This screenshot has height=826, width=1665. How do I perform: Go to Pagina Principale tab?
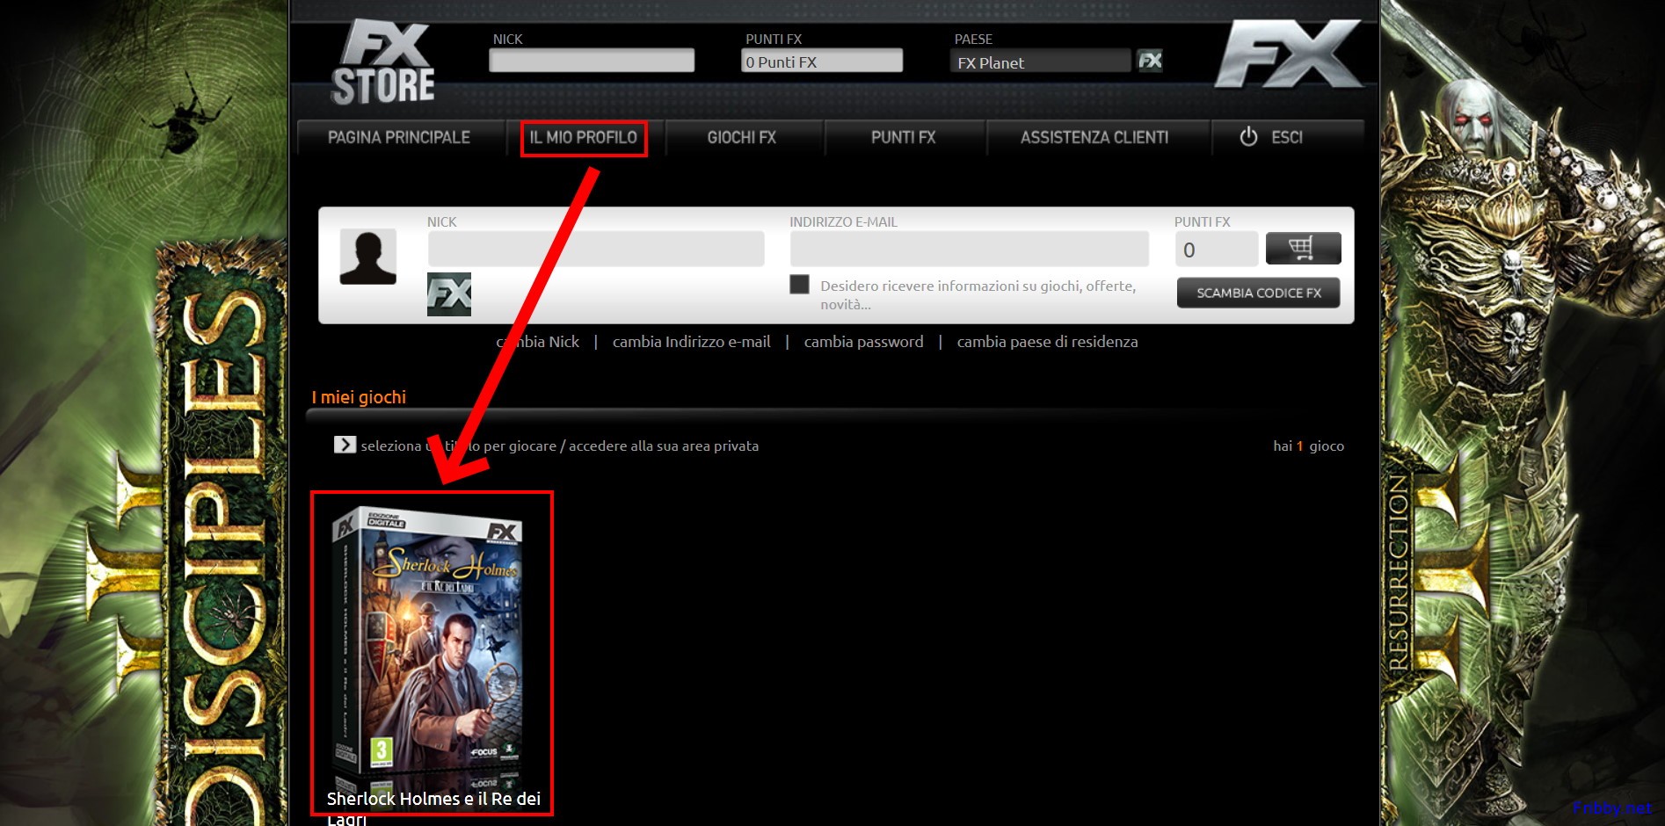click(x=398, y=138)
